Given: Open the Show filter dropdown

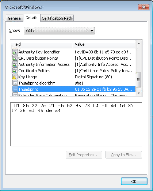Looking at the screenshot, I should click(59, 31).
